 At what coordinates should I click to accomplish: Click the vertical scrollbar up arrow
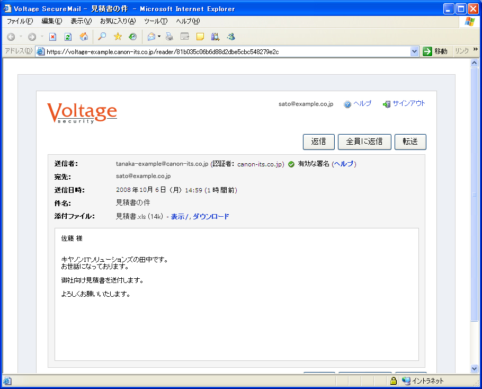(x=474, y=63)
